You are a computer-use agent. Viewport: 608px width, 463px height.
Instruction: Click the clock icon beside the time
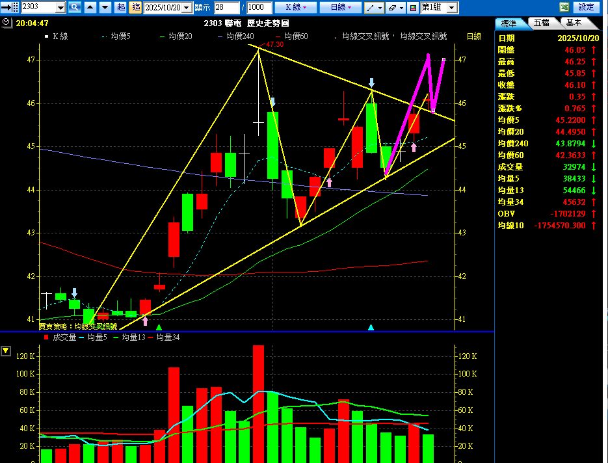pos(7,23)
